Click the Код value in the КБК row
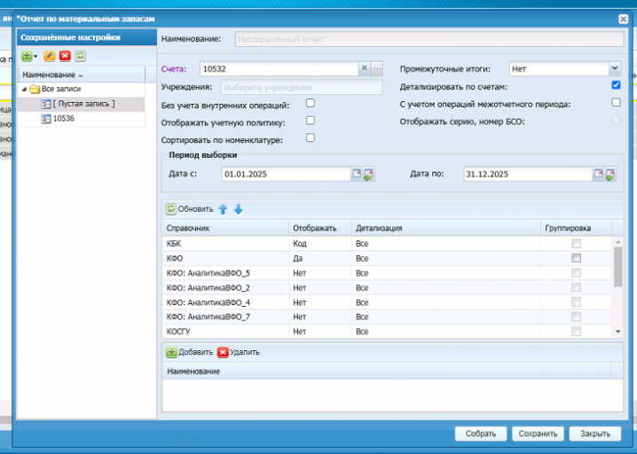The height and width of the screenshot is (454, 637). (x=300, y=244)
